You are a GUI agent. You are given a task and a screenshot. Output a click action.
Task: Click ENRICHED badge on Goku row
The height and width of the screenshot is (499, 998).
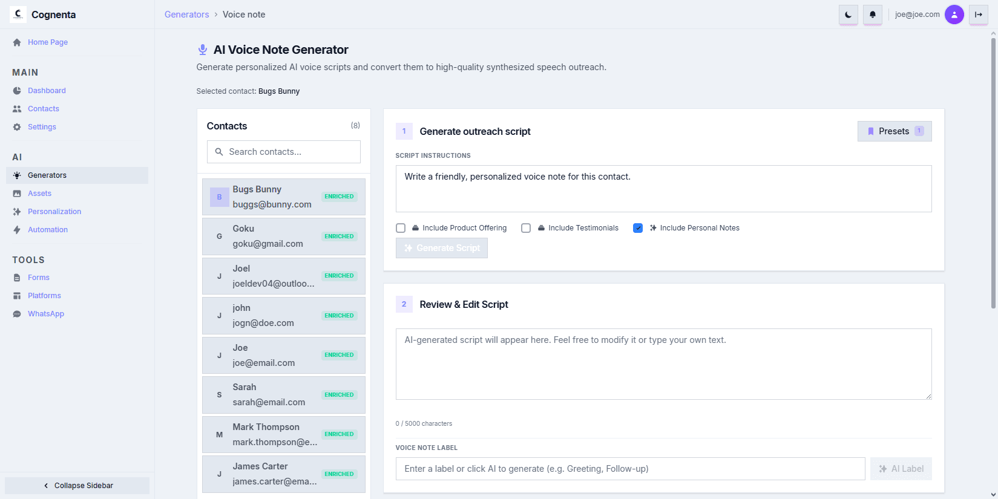[x=339, y=236]
